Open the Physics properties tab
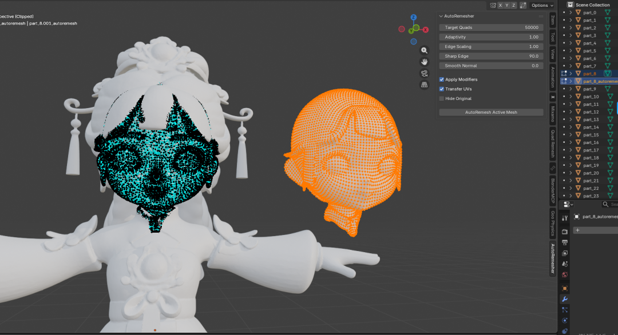Viewport: 618px width, 335px height. [564, 321]
